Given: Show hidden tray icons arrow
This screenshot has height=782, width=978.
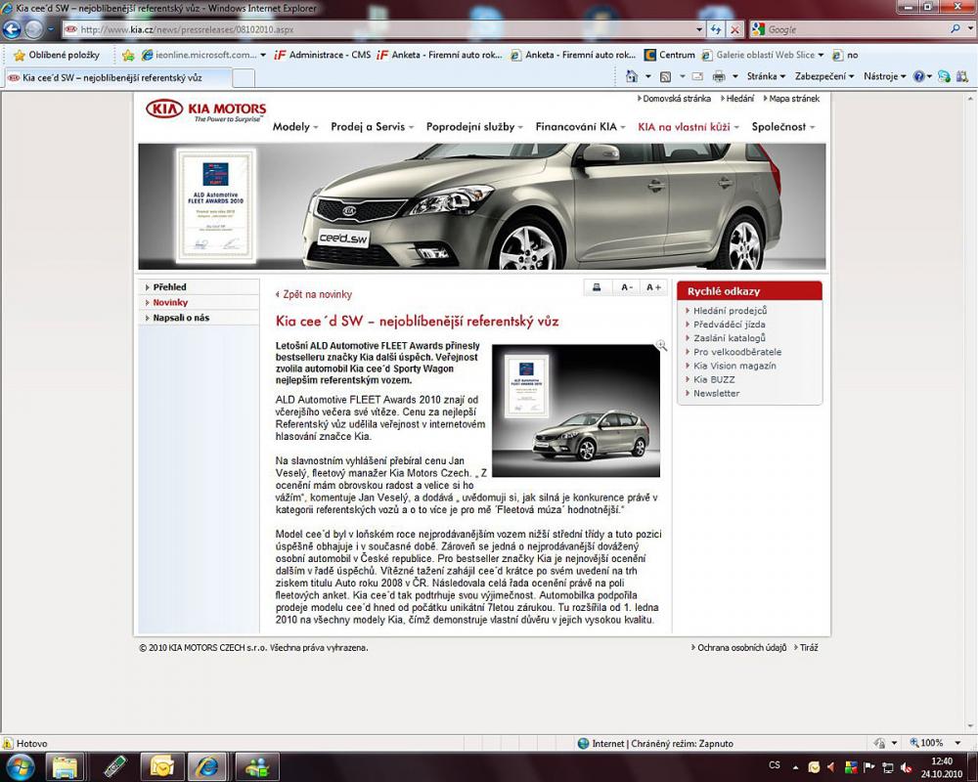Looking at the screenshot, I should click(x=796, y=767).
